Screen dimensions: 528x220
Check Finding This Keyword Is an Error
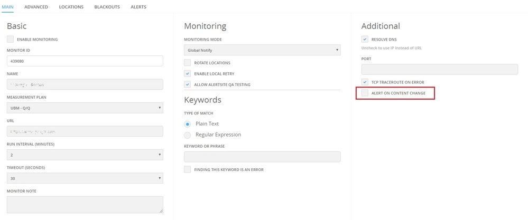pyautogui.click(x=188, y=169)
